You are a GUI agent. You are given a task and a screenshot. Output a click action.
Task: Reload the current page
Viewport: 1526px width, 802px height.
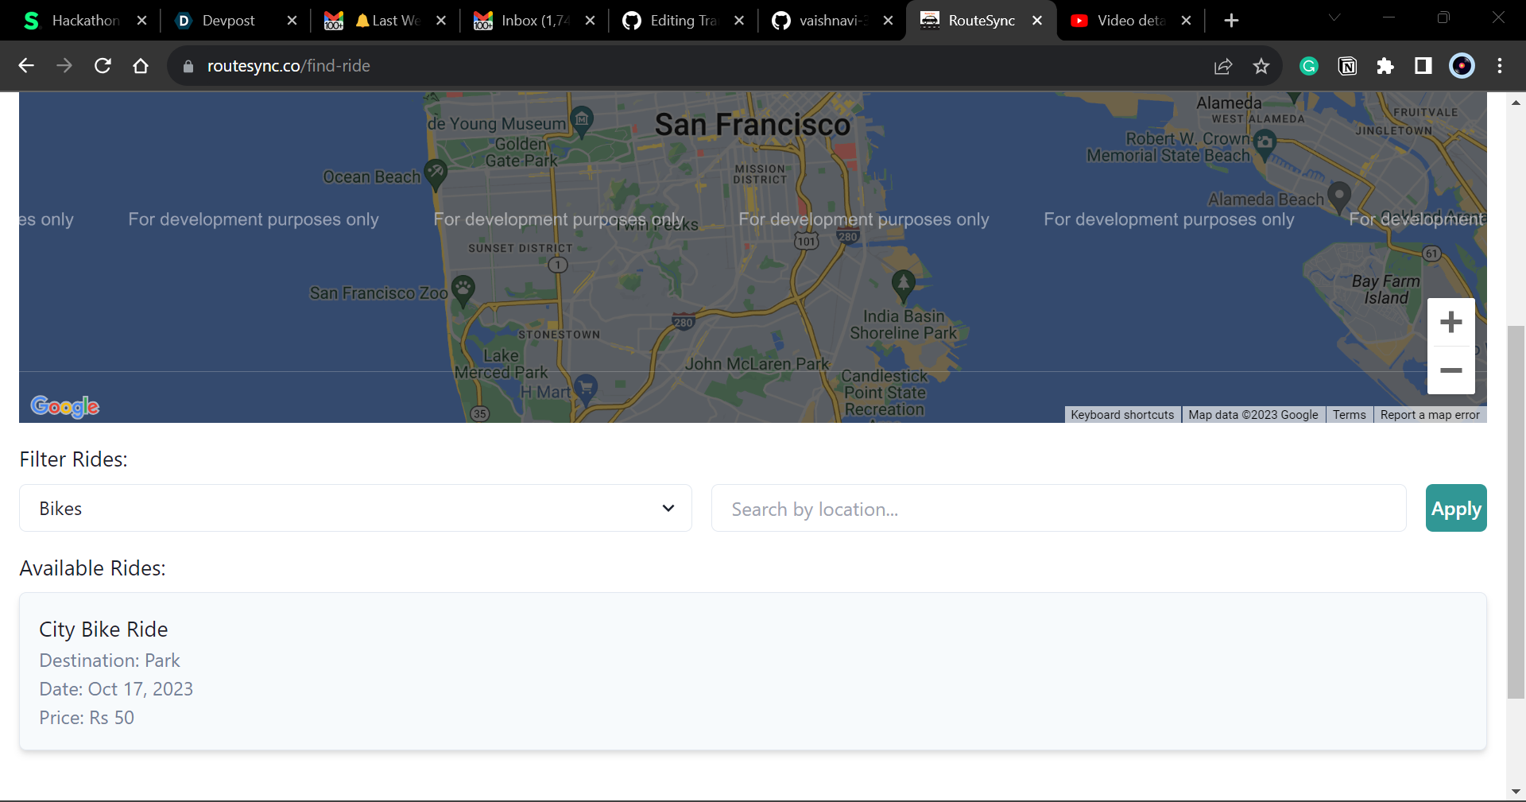[x=103, y=66]
